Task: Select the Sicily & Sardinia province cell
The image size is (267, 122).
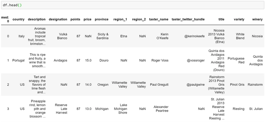Action: point(102,36)
